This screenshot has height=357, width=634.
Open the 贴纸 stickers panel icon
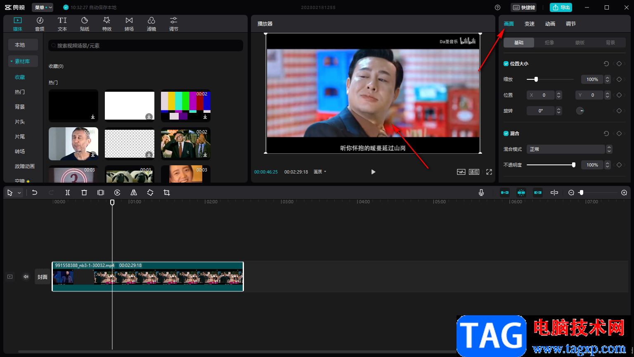pyautogui.click(x=85, y=24)
